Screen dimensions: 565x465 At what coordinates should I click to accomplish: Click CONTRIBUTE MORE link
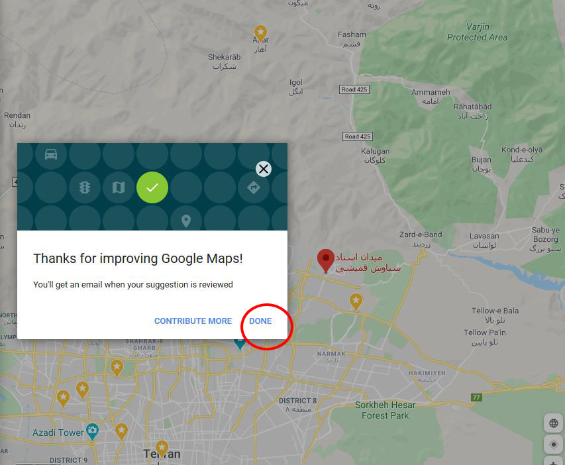193,321
